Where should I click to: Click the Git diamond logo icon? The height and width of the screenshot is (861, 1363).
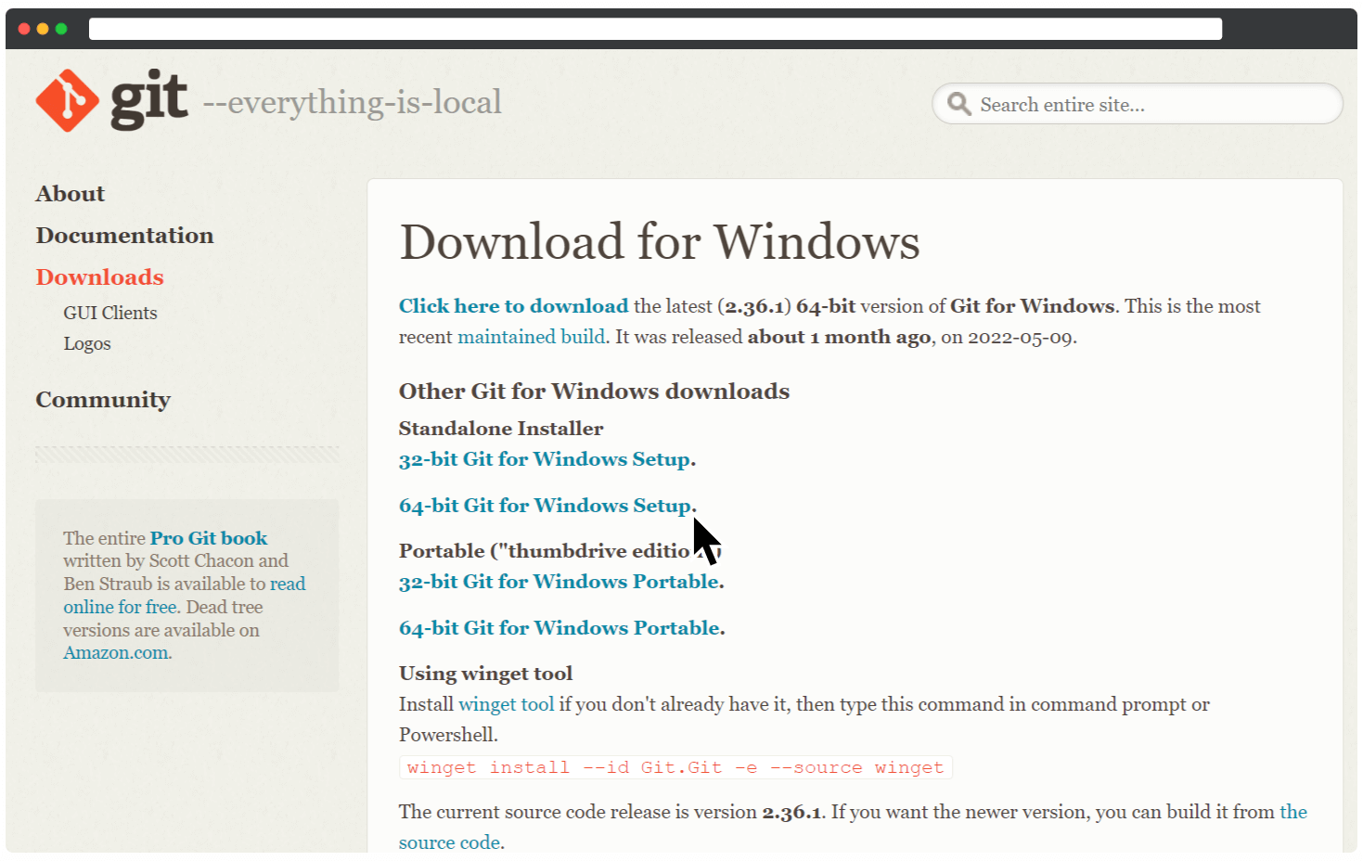[68, 100]
